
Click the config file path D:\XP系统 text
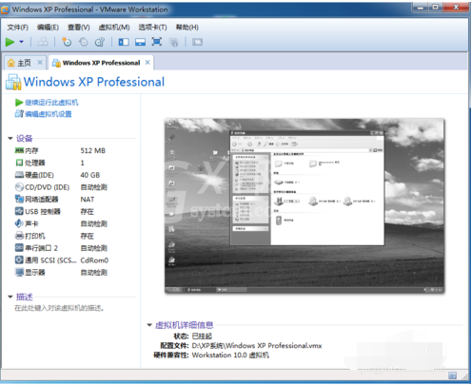click(257, 346)
